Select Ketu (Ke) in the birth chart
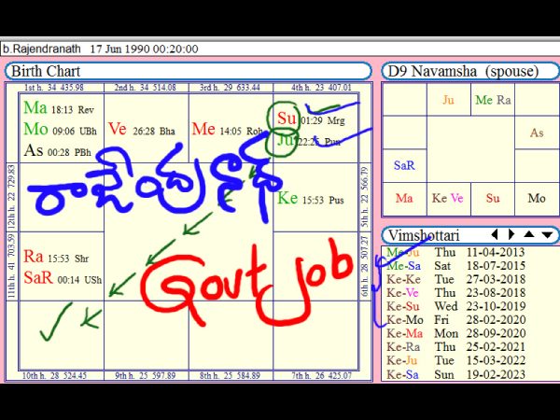This screenshot has height=420, width=560. pyautogui.click(x=287, y=199)
